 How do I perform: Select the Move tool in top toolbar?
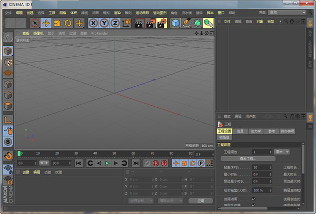click(x=46, y=23)
